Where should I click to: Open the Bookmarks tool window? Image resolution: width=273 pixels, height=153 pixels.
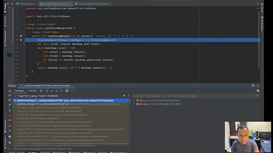(5, 126)
